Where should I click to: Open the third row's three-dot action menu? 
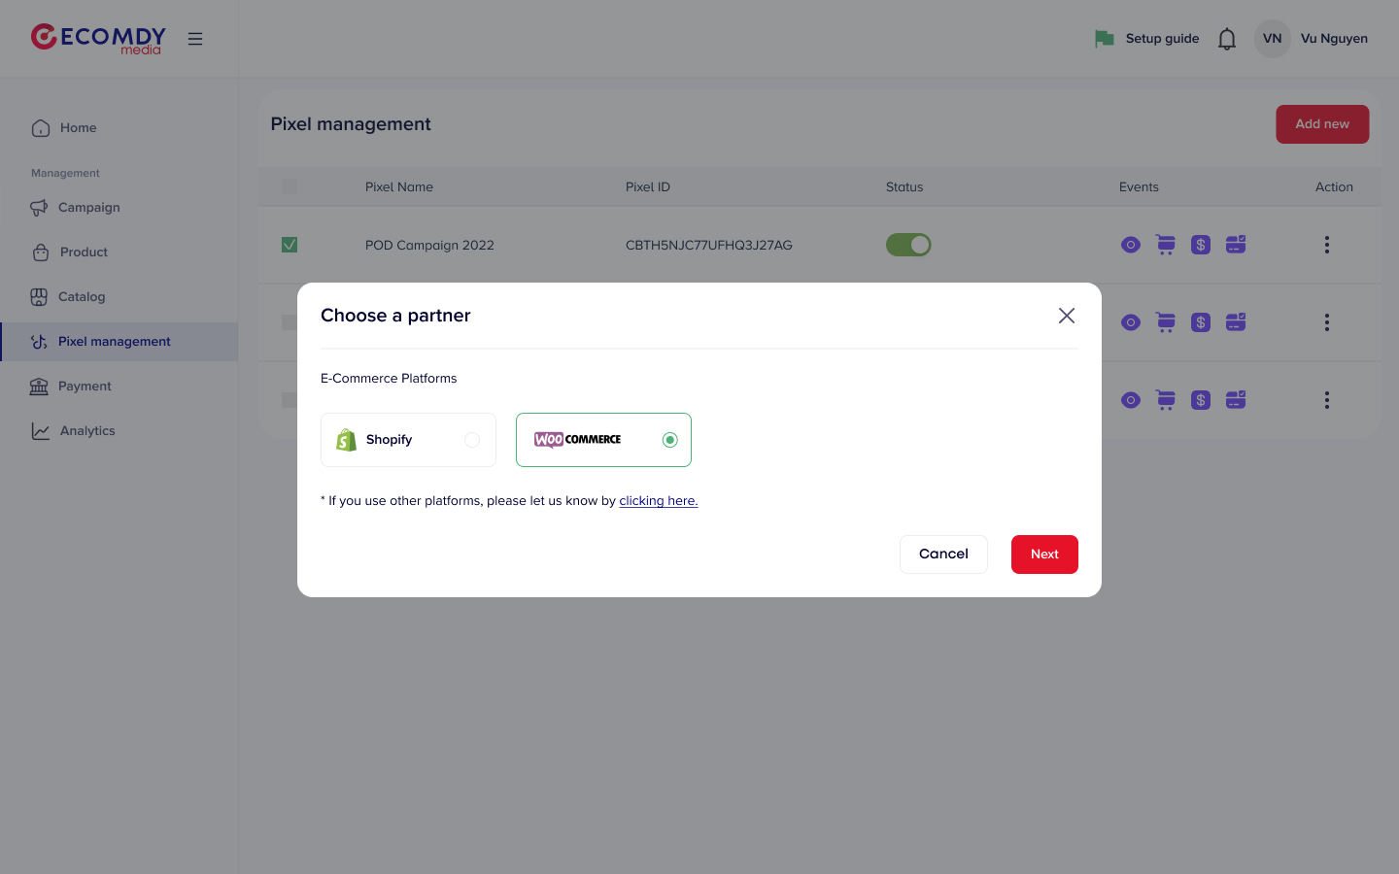point(1327,400)
